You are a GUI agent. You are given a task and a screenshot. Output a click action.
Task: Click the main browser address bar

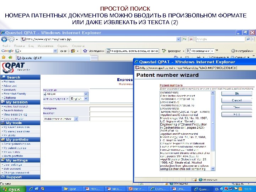(x=99, y=39)
